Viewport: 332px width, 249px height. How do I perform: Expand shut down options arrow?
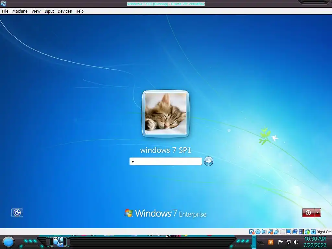pos(318,213)
